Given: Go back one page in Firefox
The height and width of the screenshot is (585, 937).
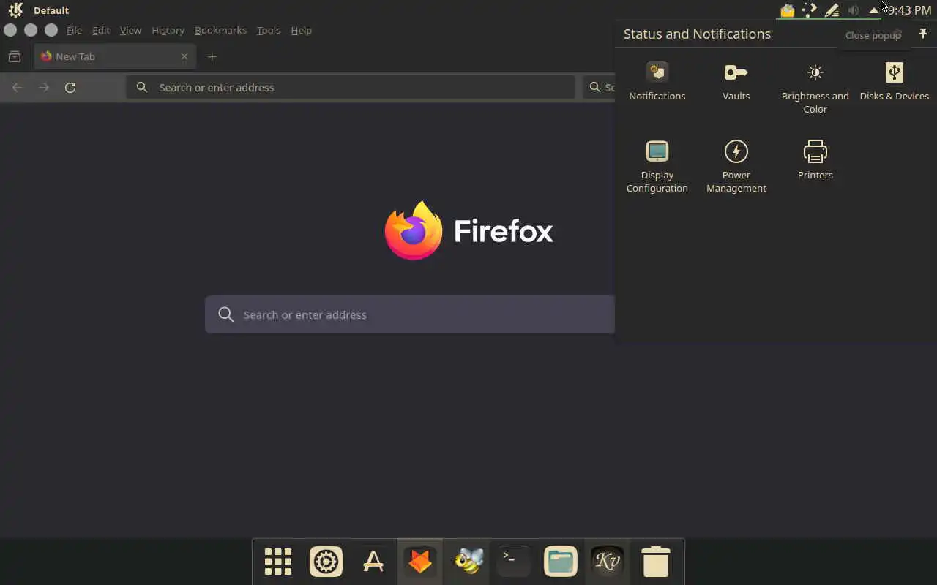Looking at the screenshot, I should [x=18, y=87].
